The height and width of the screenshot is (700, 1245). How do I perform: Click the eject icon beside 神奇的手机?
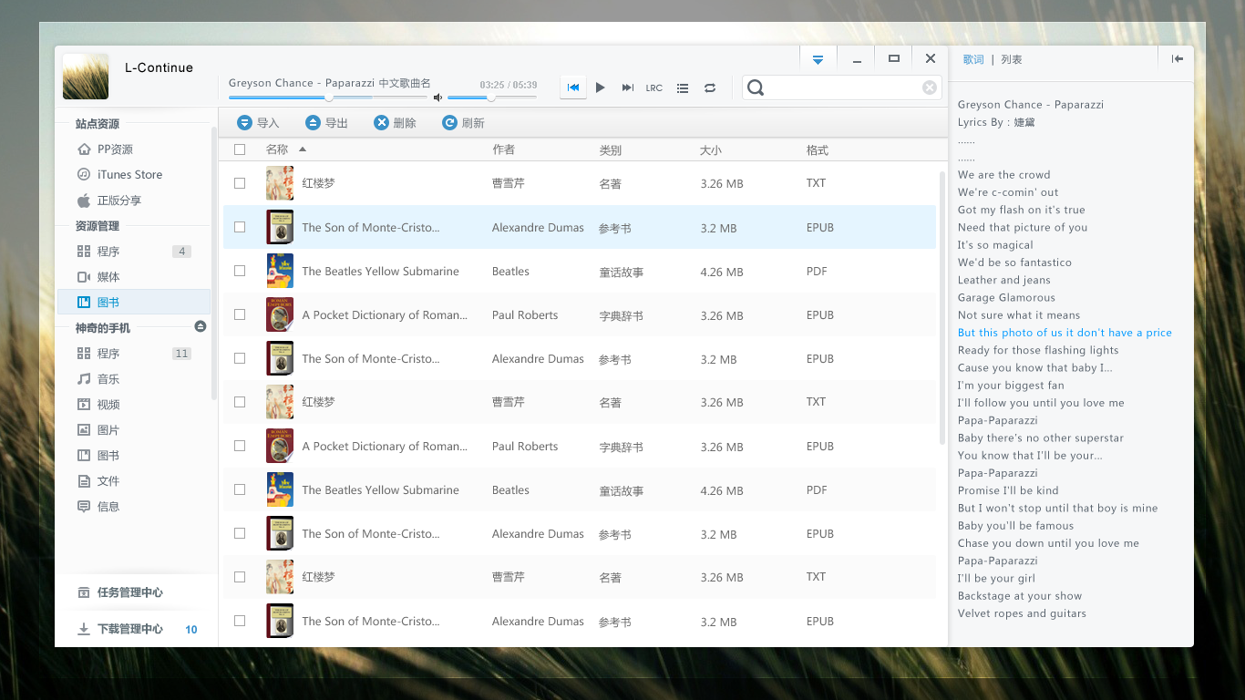tap(201, 326)
